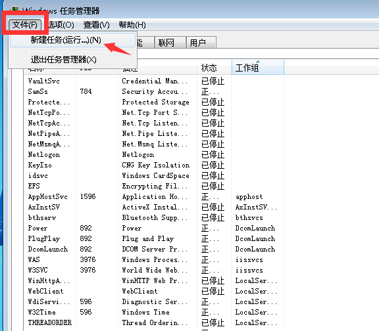Select the PlugPlay service row
Screen dimensions: 379x331
(x=154, y=238)
